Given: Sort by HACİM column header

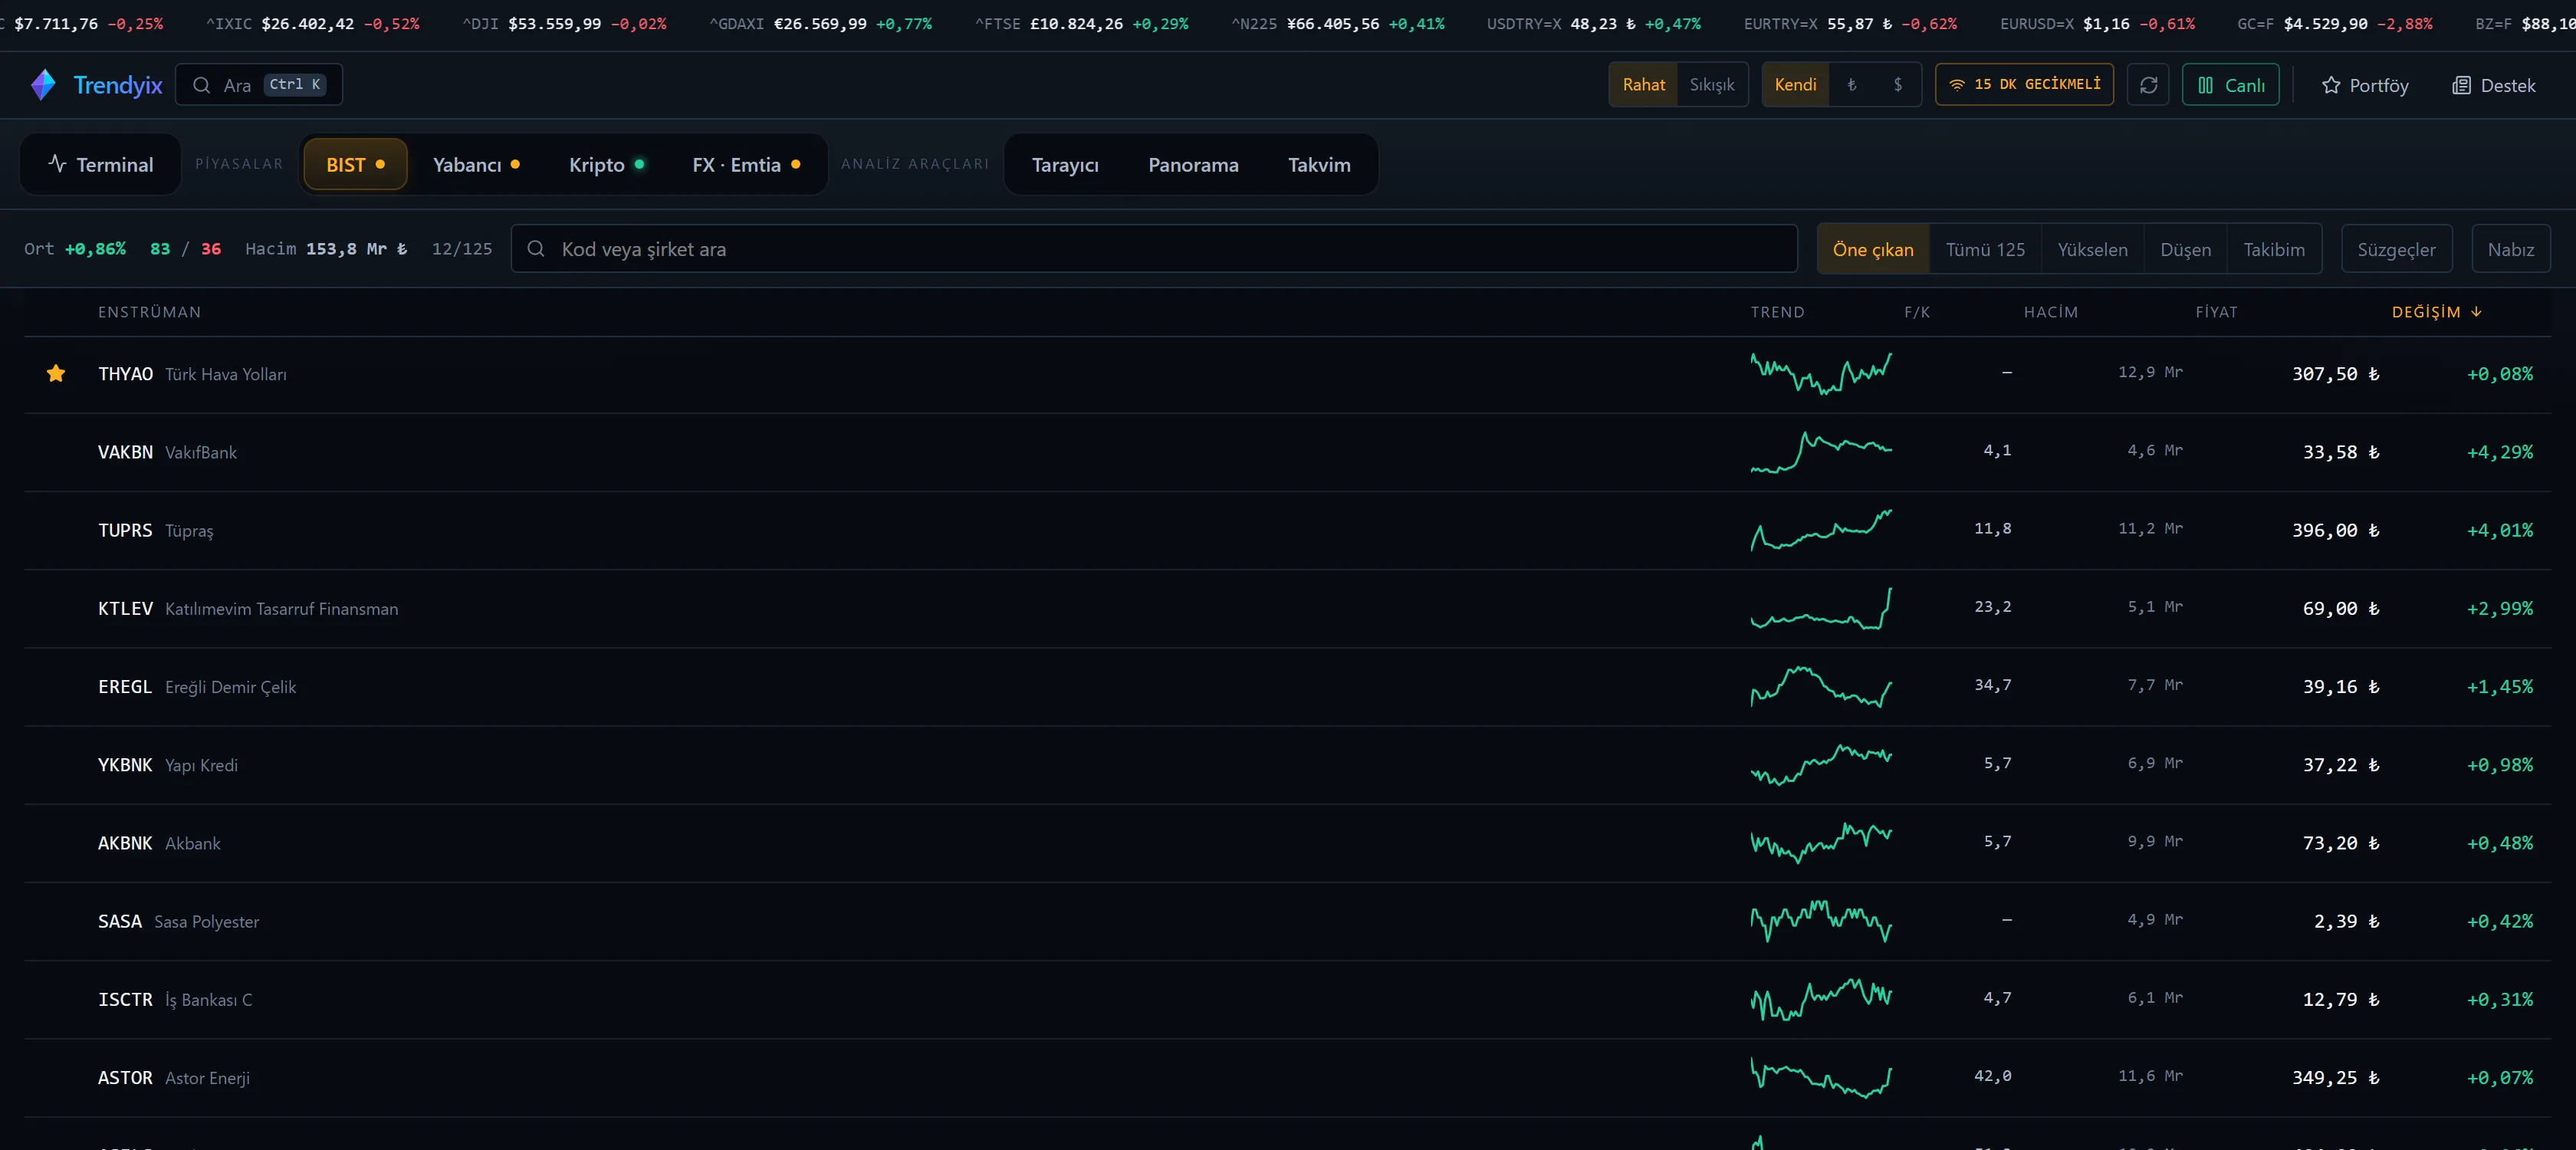Looking at the screenshot, I should point(2051,312).
